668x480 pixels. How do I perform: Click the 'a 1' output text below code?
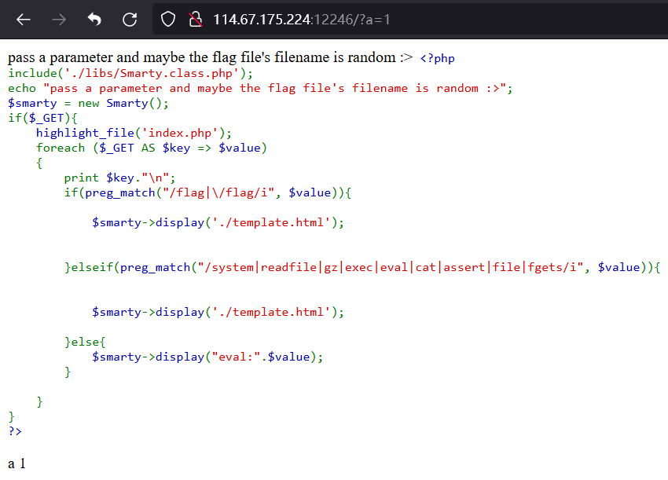[x=16, y=464]
